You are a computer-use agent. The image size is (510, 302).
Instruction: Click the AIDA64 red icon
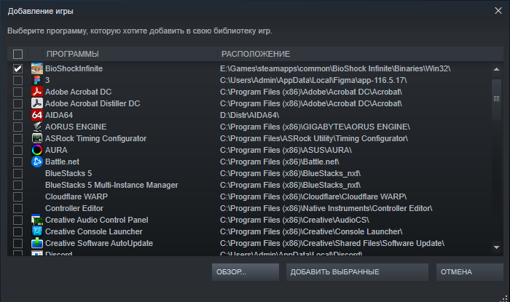pyautogui.click(x=36, y=115)
